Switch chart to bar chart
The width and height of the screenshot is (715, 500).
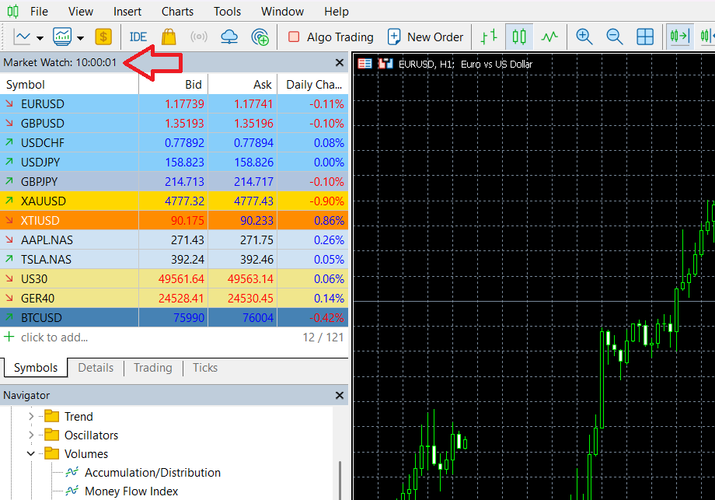click(x=490, y=37)
